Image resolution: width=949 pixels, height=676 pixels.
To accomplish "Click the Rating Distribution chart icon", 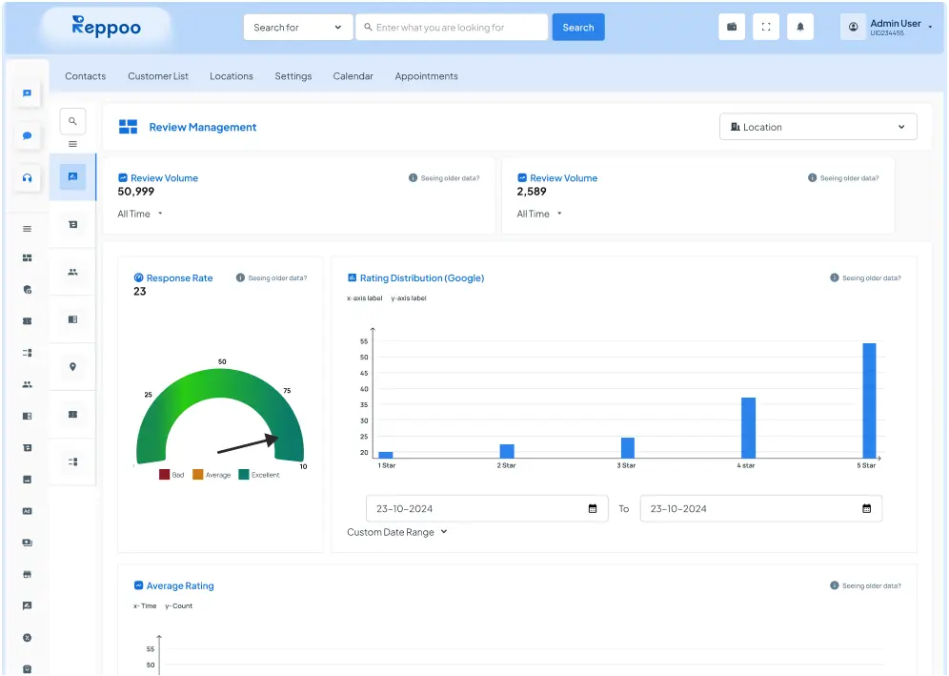I will (x=352, y=277).
